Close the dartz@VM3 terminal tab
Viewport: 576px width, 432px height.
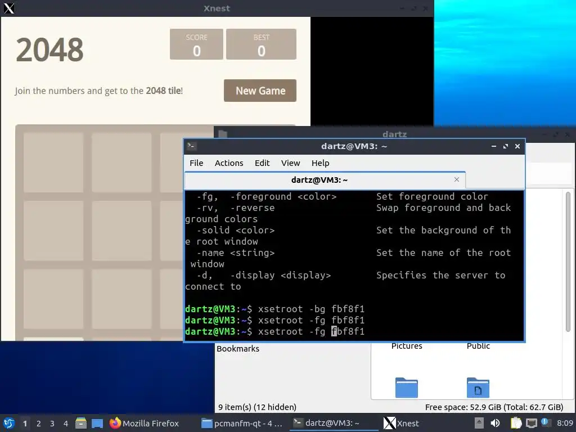click(x=457, y=179)
